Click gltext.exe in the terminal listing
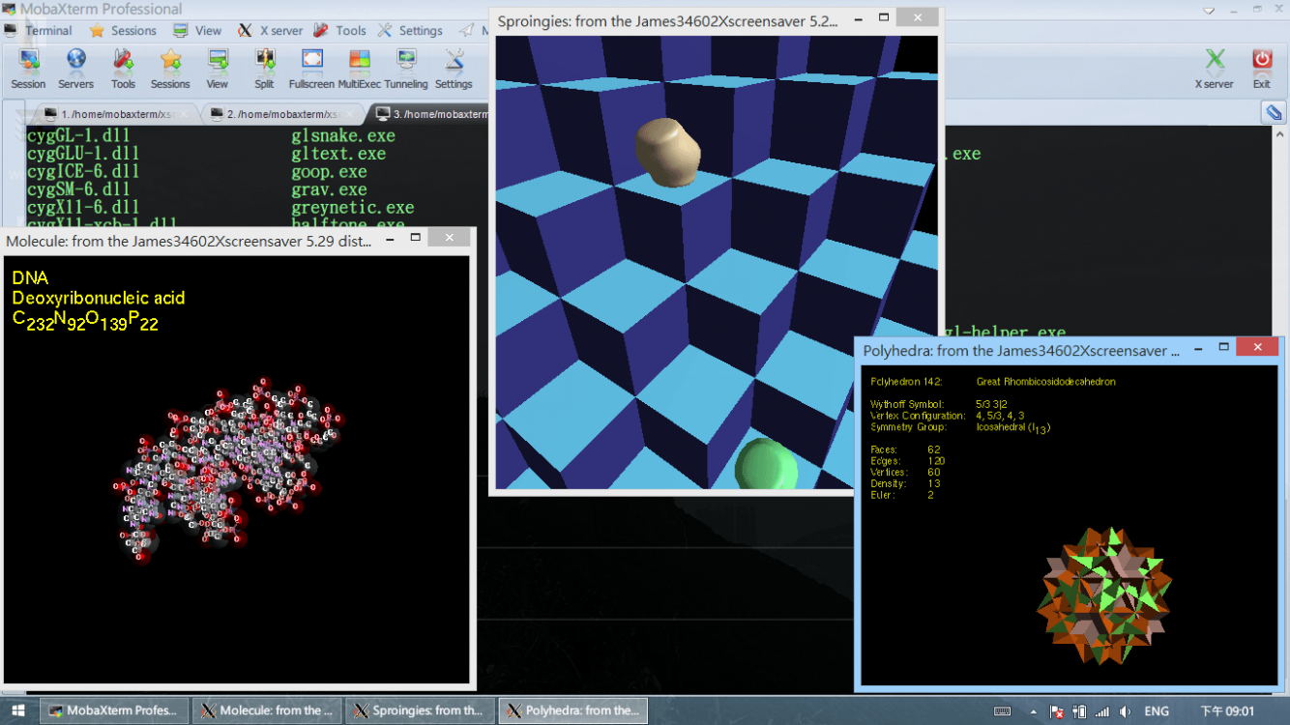Viewport: 1290px width, 725px height. pyautogui.click(x=338, y=154)
